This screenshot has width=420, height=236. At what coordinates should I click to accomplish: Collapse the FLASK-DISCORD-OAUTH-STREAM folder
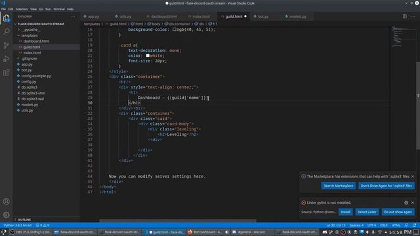[x=41, y=24]
